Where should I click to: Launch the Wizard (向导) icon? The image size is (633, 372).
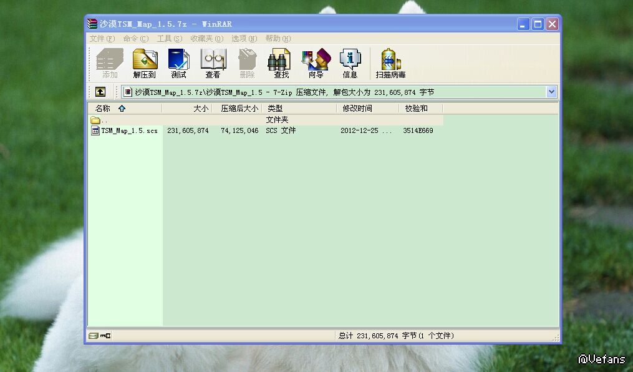(316, 64)
